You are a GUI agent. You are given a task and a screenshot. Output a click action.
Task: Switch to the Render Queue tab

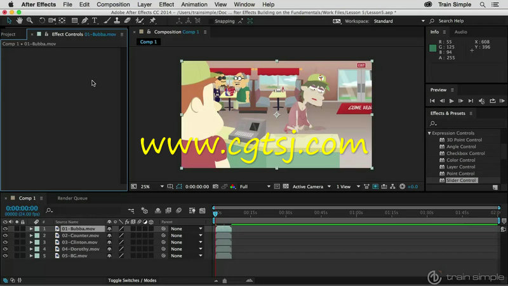(x=72, y=198)
